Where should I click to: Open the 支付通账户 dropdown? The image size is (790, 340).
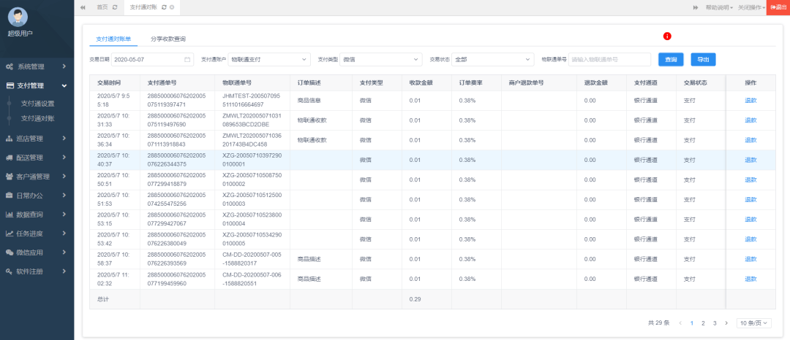pos(269,59)
